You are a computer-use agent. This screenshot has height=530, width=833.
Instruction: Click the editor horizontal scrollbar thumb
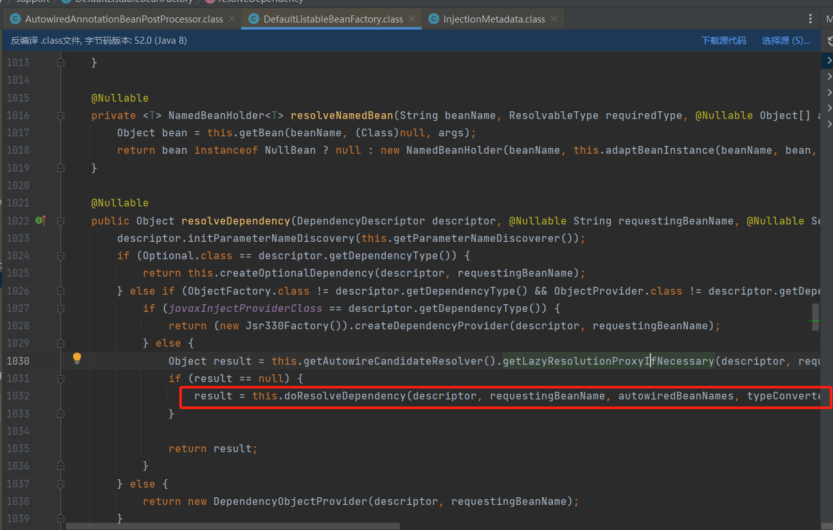coord(232,526)
